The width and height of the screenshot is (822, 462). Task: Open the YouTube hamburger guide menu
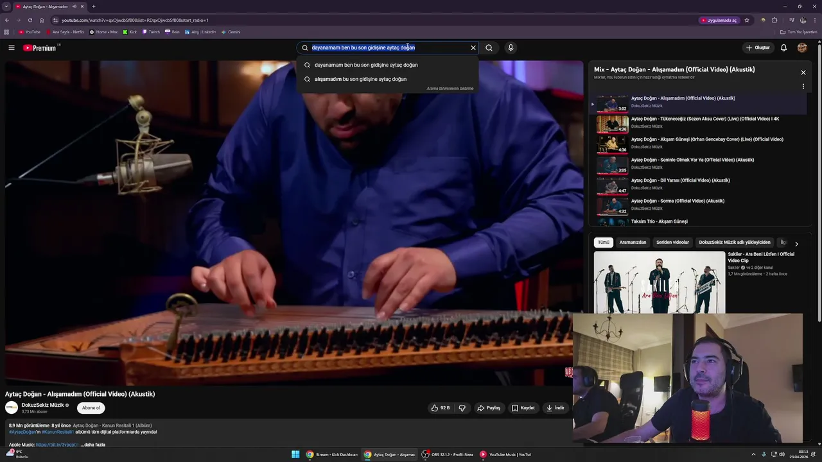click(11, 47)
